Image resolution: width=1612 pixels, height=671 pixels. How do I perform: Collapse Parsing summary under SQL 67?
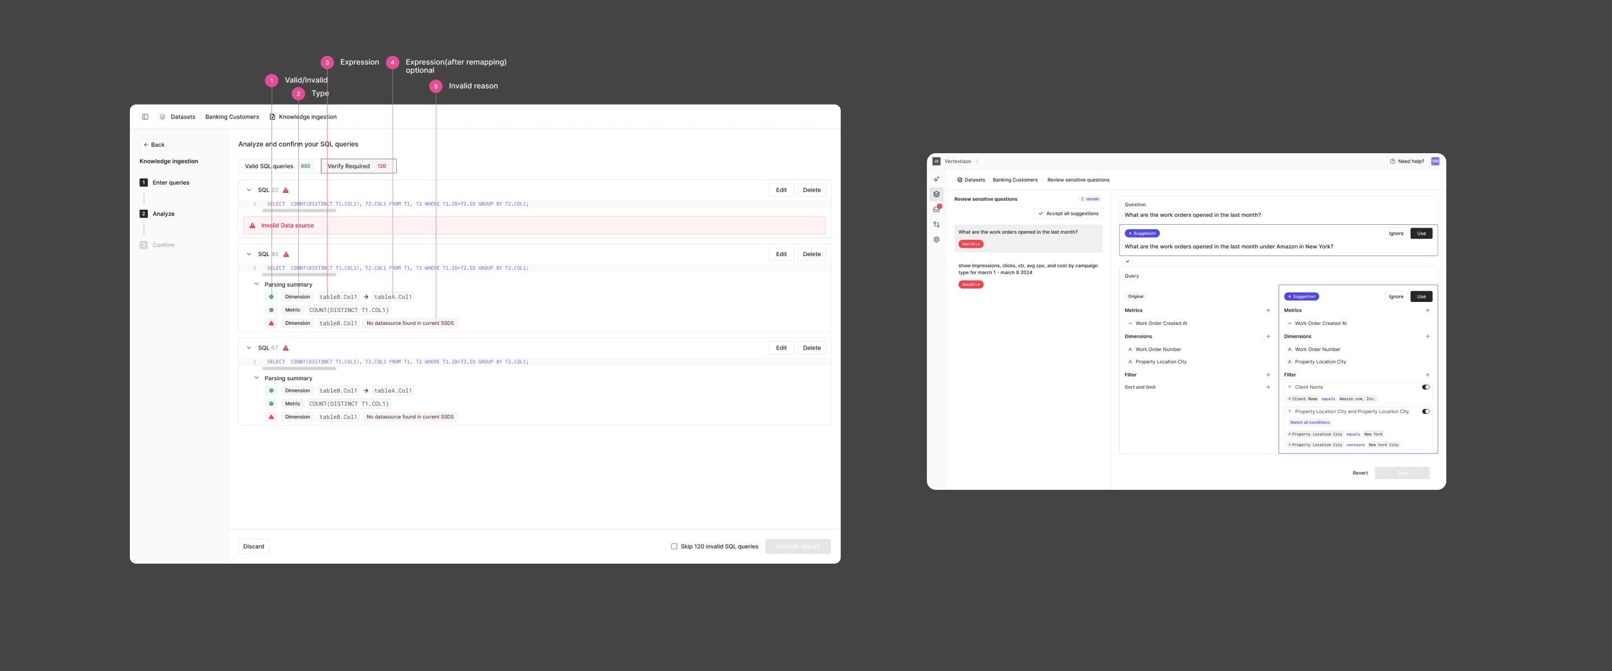point(256,377)
